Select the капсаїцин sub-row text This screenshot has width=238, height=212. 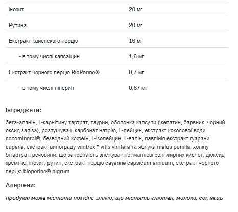coord(49,56)
